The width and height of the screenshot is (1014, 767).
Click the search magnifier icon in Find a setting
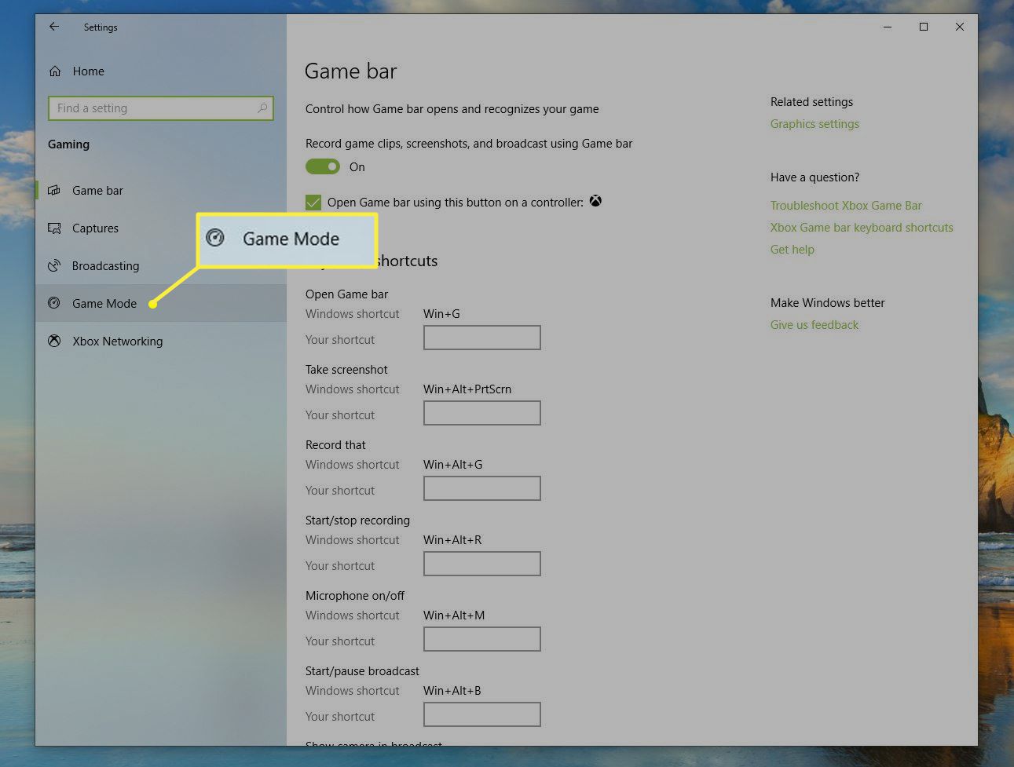click(x=262, y=108)
